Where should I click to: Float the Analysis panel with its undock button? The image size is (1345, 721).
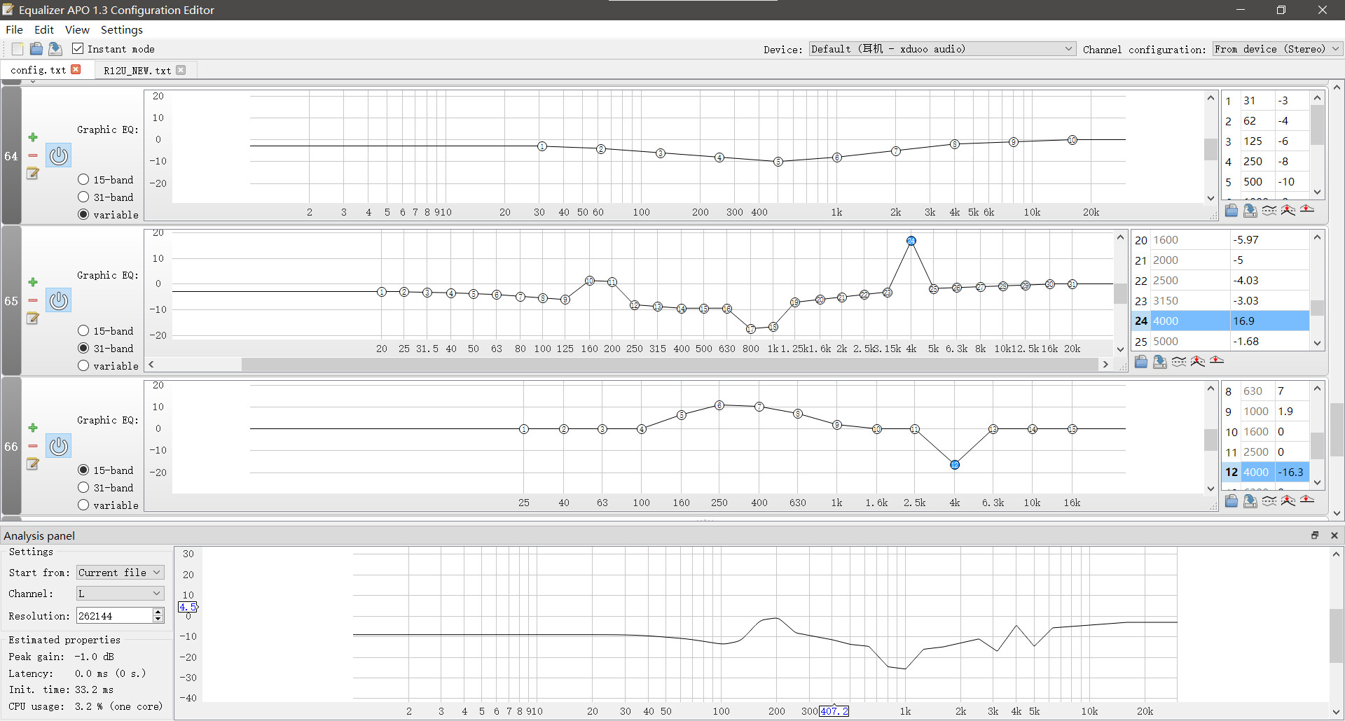pyautogui.click(x=1315, y=535)
